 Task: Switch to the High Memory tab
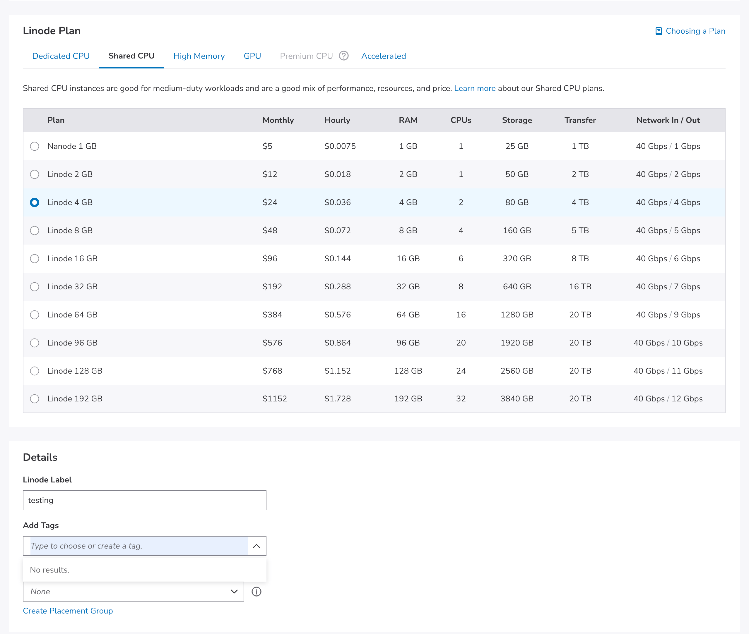pyautogui.click(x=199, y=56)
